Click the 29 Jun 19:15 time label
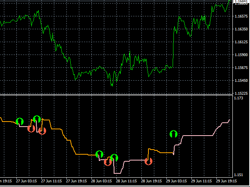The height and width of the screenshot is (187, 250). click(227, 181)
